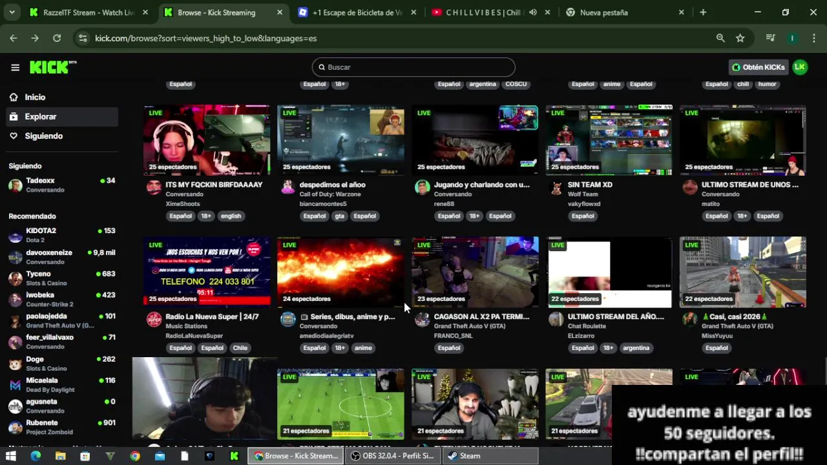Open Radio La Nueva Super stream thumbnail
Screen dimensions: 827x465
coord(207,272)
